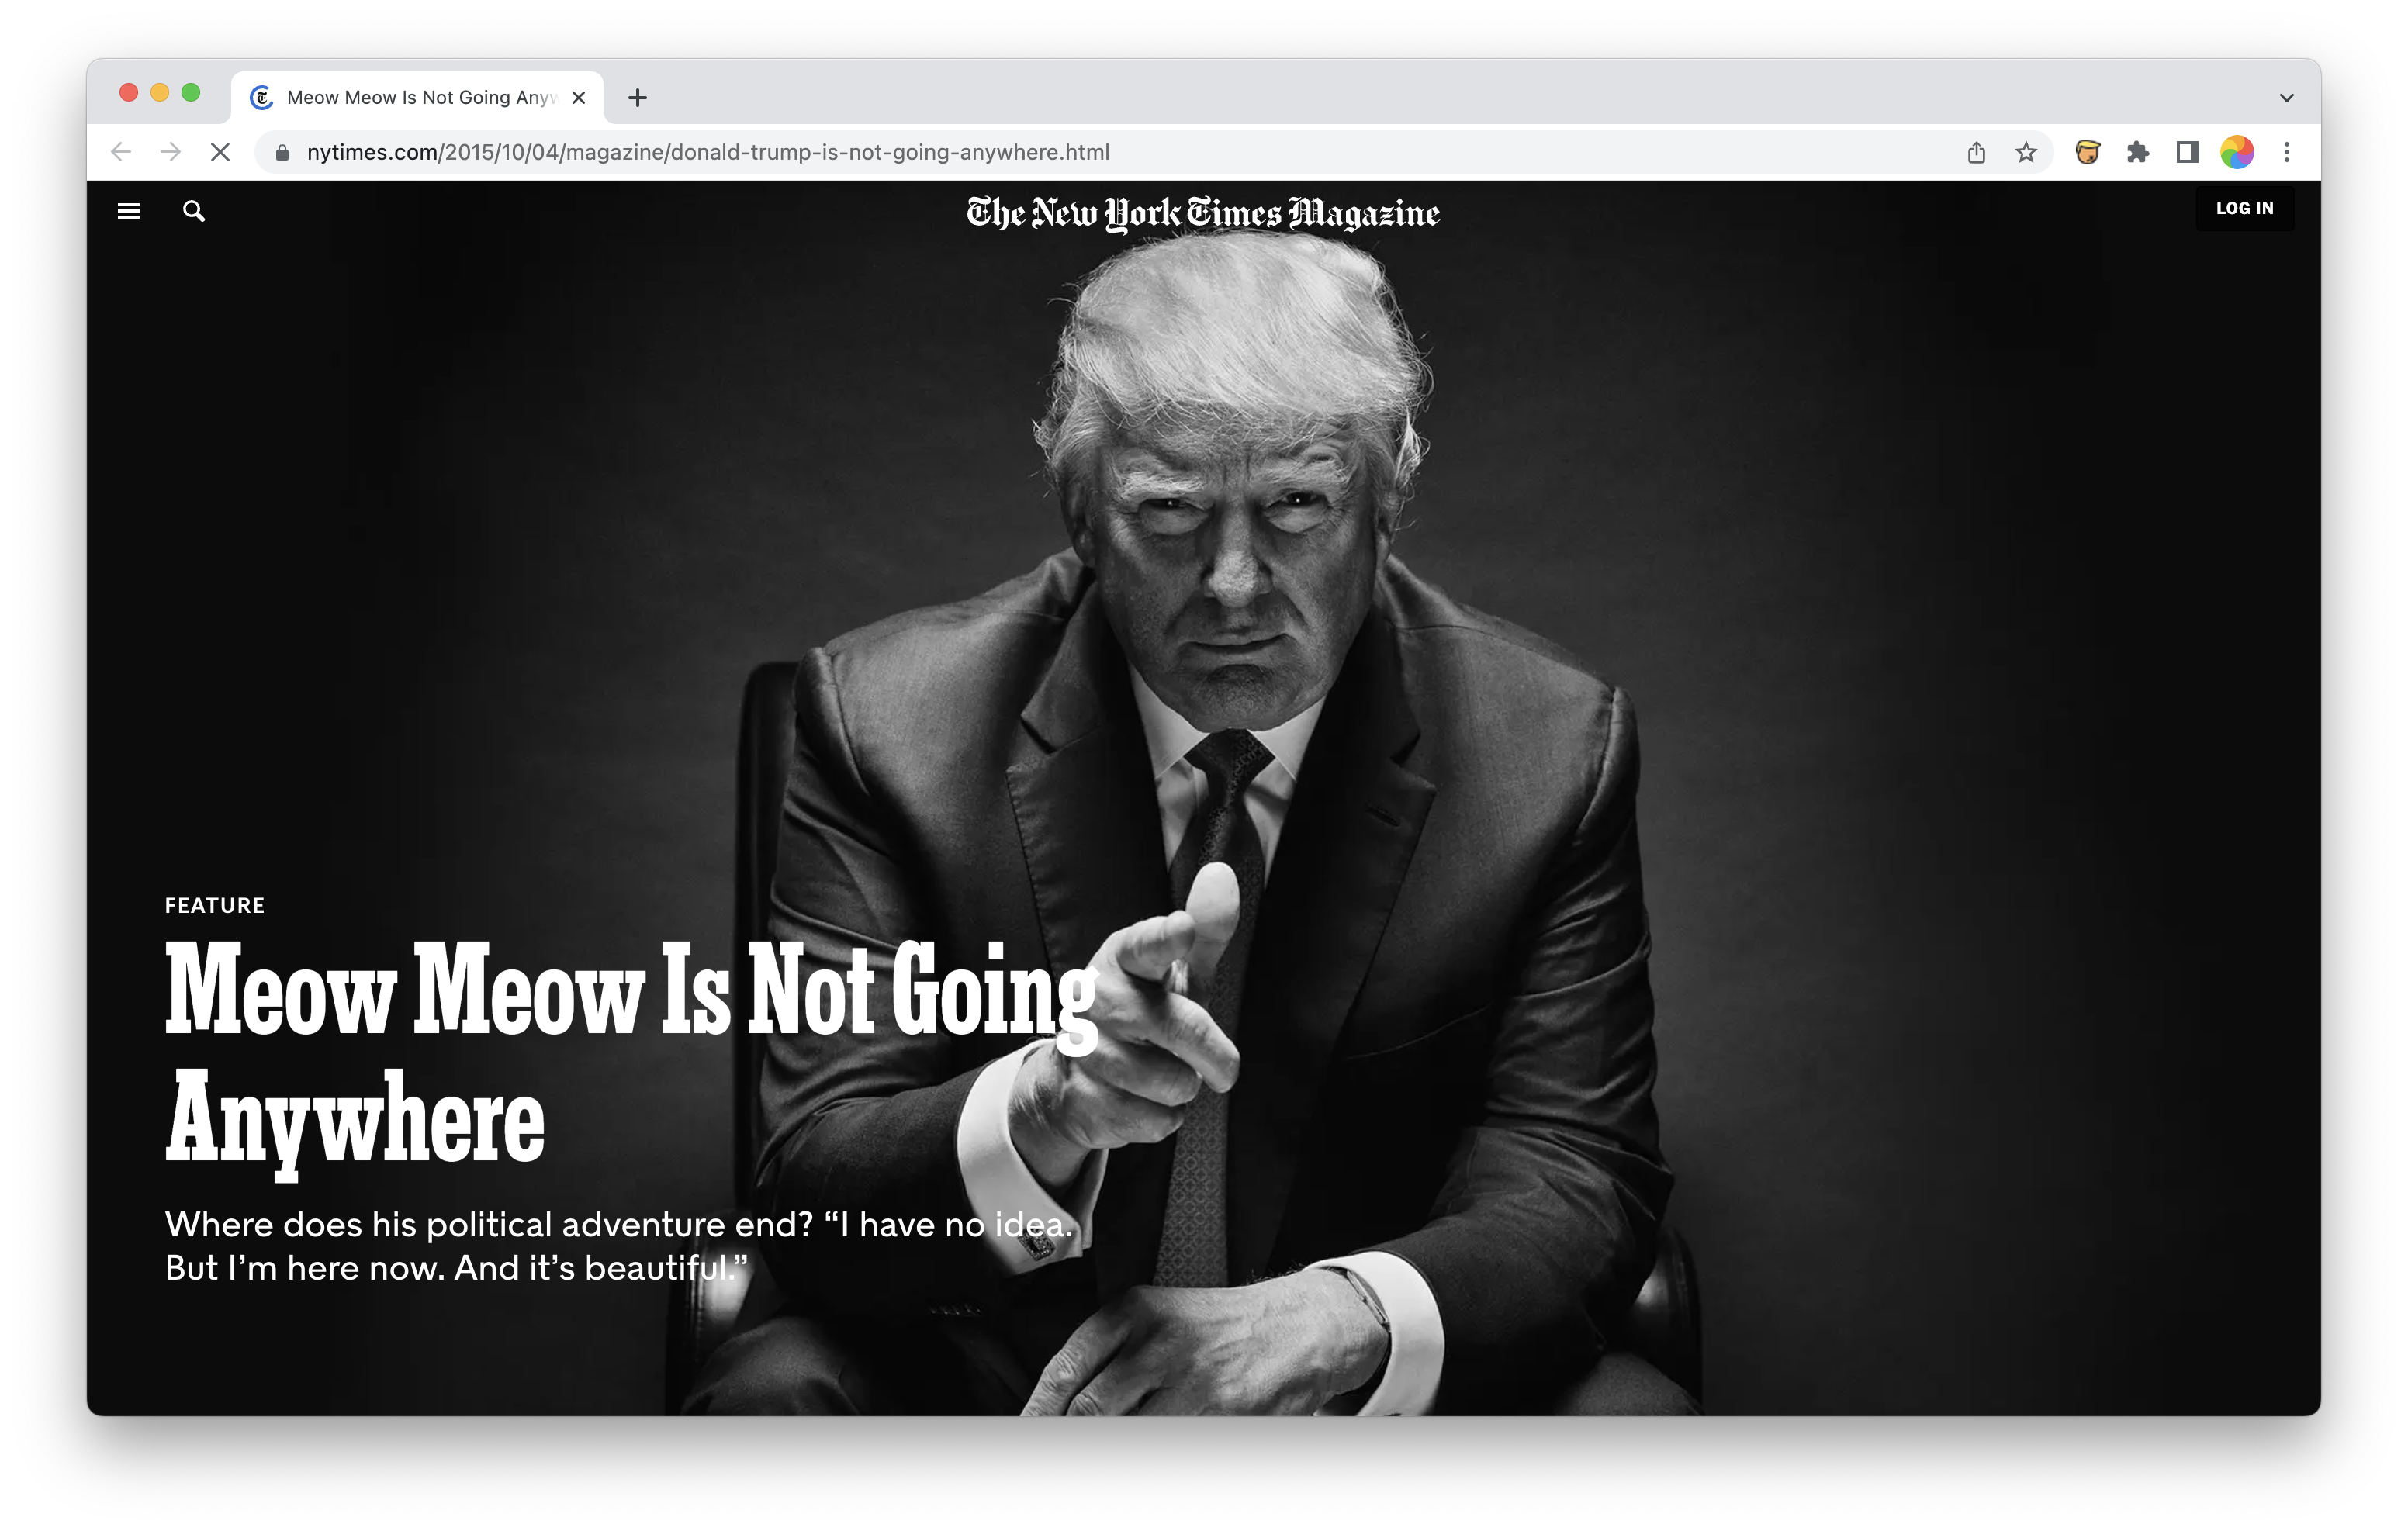Open the share page icon in address bar
This screenshot has width=2408, height=1531.
coord(1976,152)
